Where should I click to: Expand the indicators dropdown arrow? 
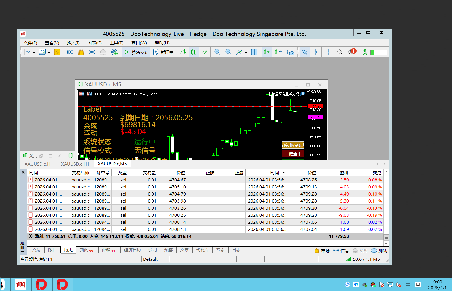[x=246, y=52]
